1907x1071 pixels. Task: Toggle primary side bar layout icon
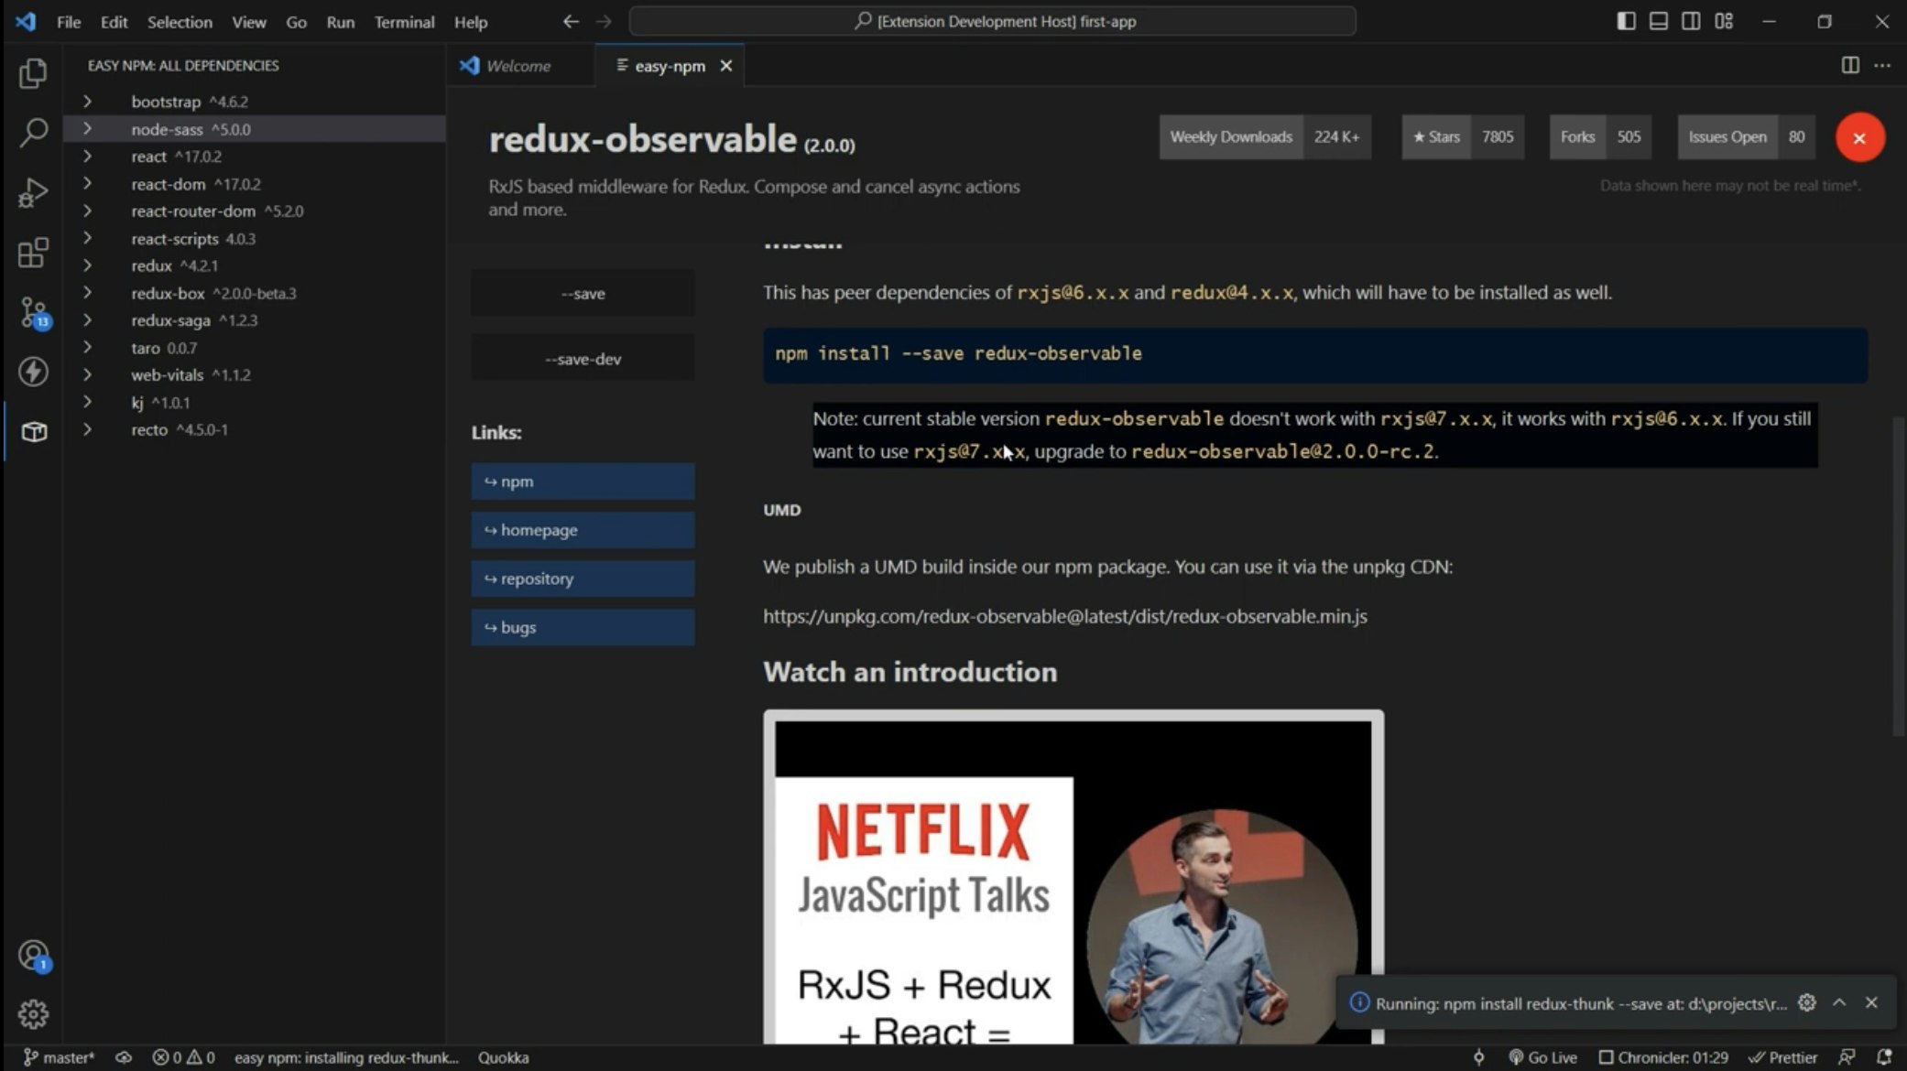(1626, 21)
